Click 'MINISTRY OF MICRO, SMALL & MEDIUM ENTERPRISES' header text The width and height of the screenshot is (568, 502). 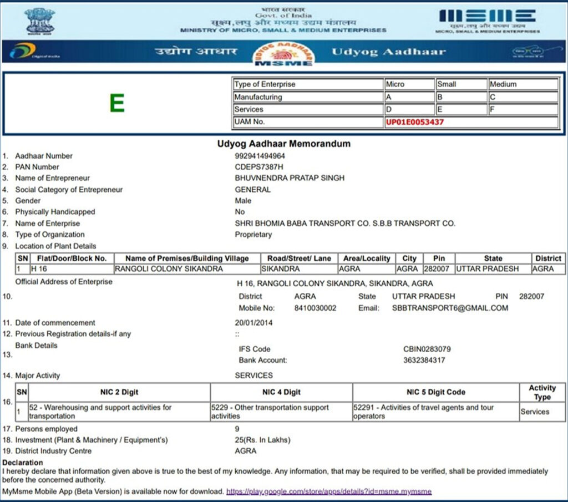(x=283, y=31)
